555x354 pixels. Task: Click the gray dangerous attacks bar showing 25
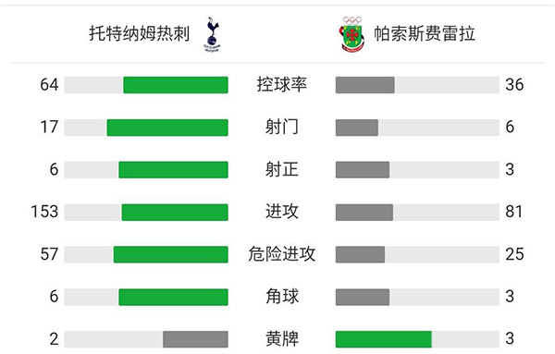coord(360,254)
